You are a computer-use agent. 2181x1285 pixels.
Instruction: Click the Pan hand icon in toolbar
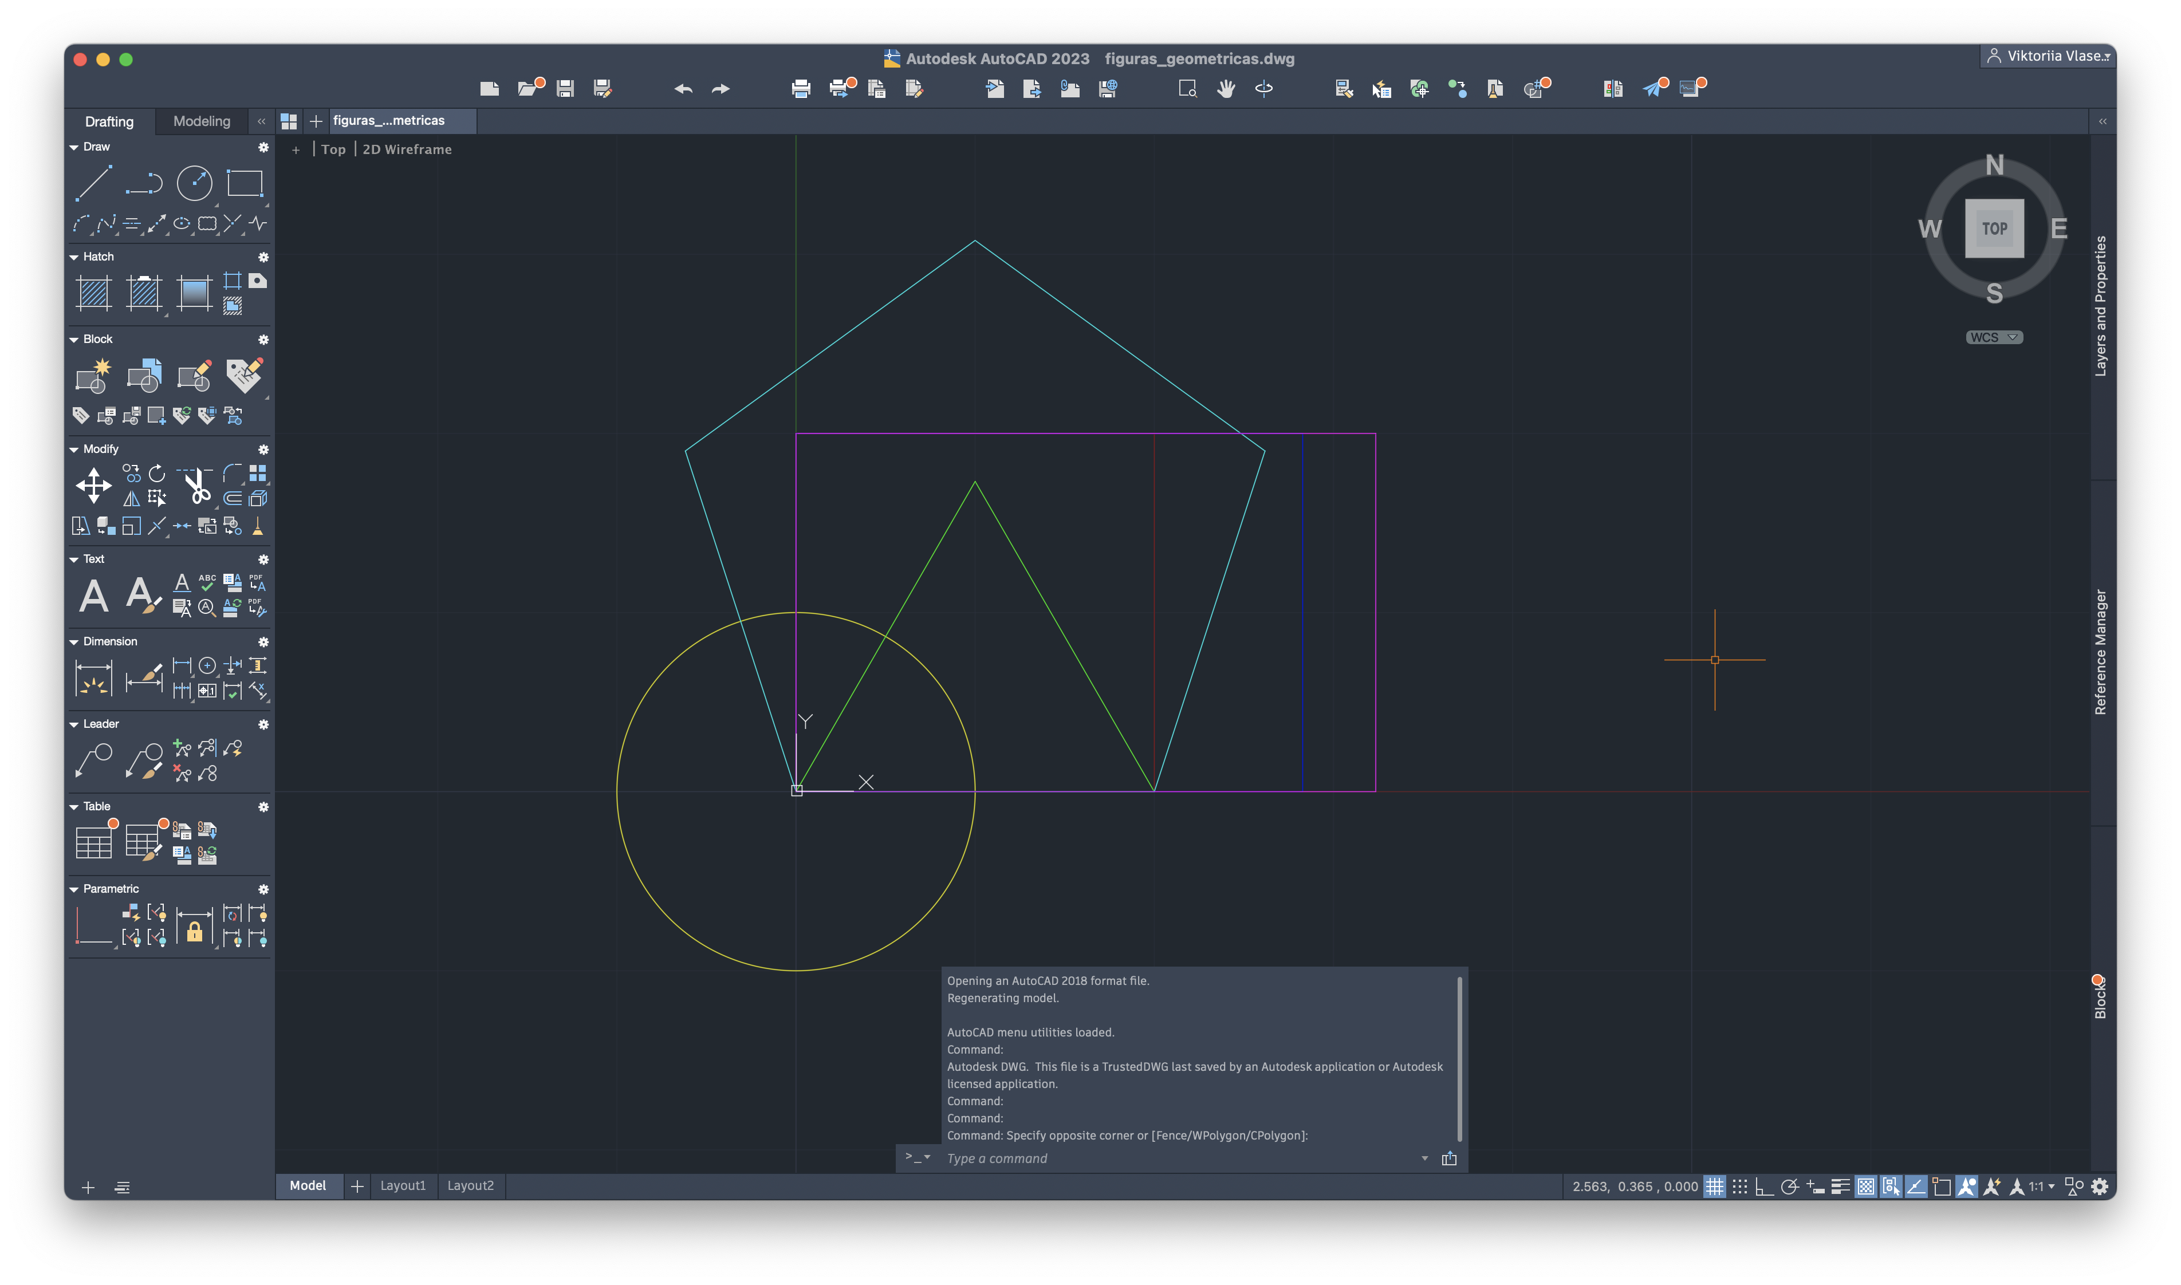1225,88
